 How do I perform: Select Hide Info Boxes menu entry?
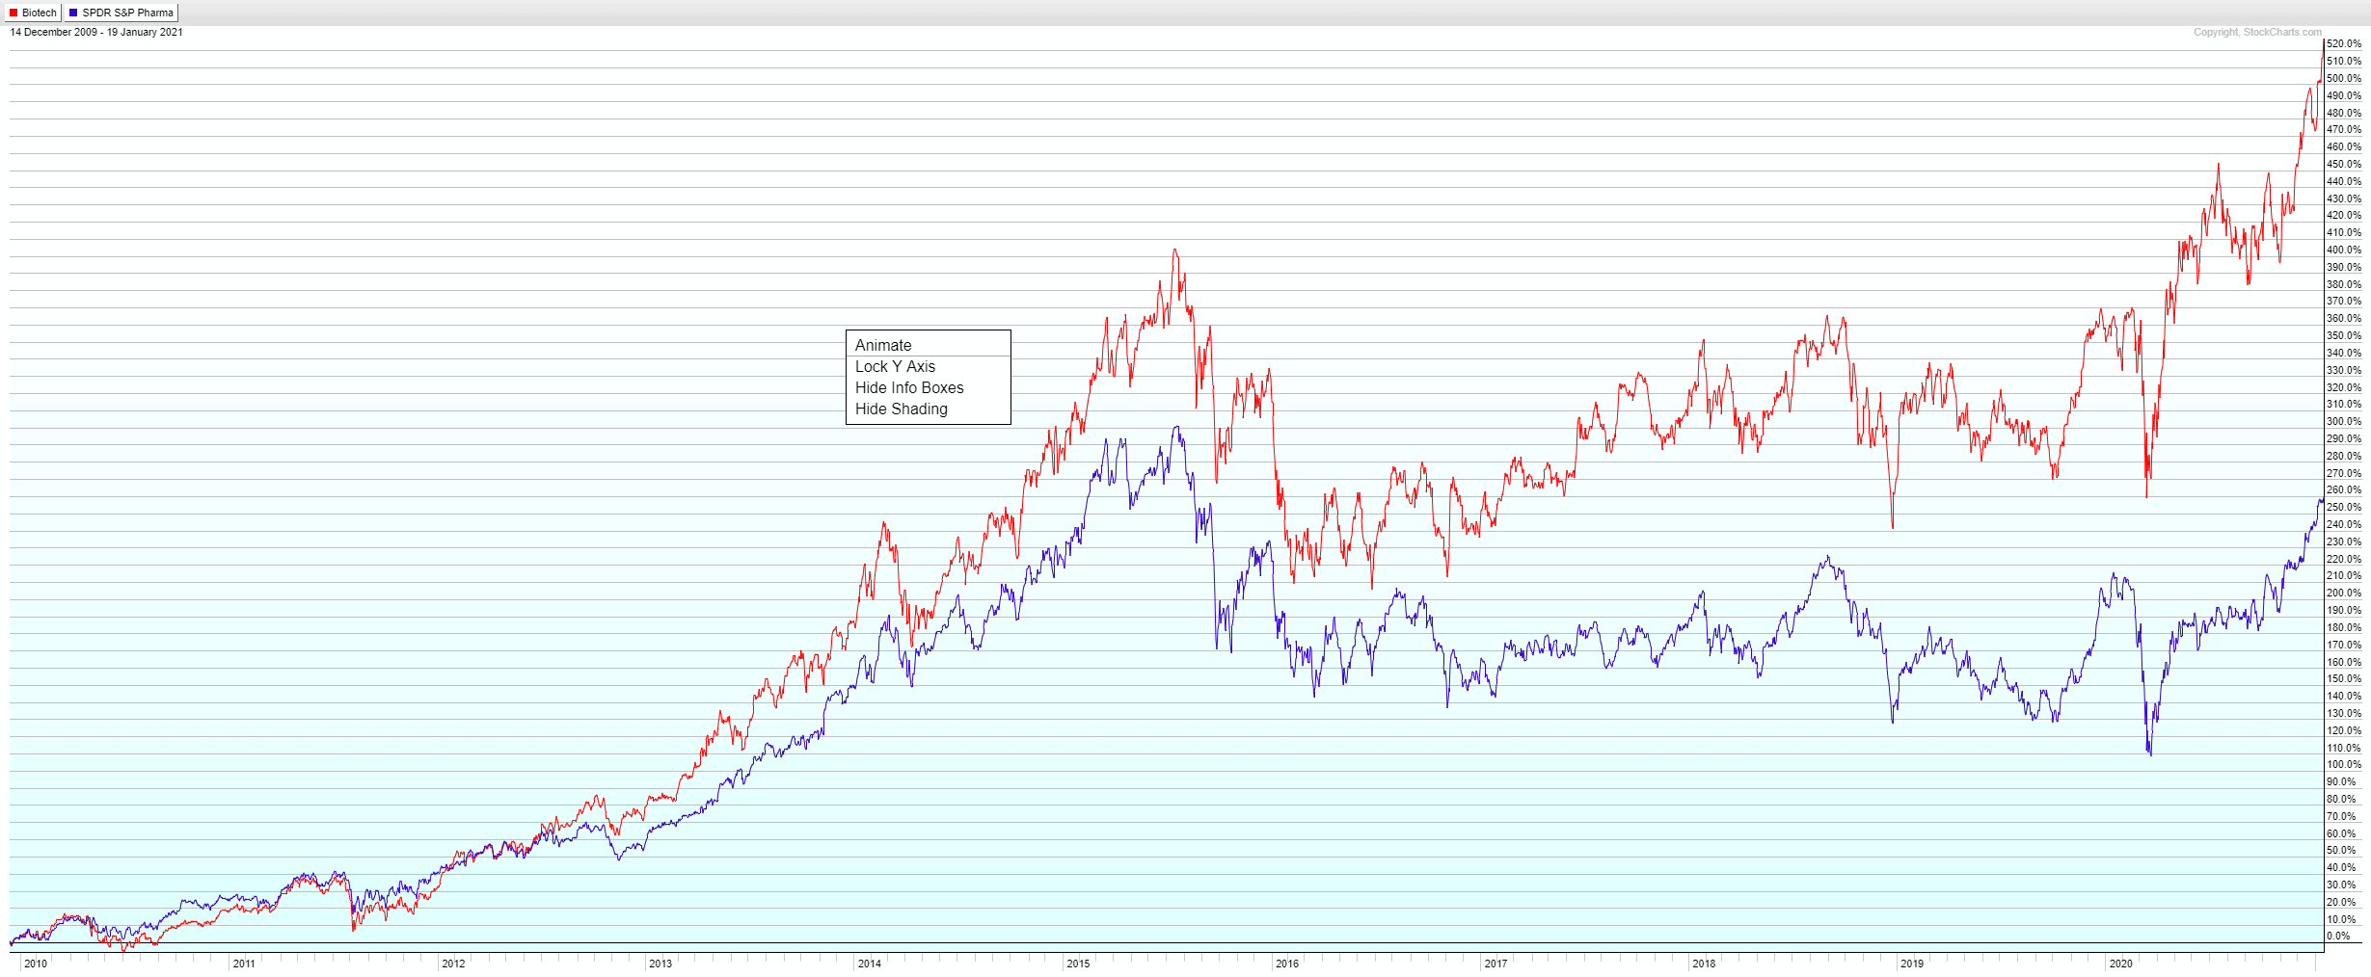(928, 387)
